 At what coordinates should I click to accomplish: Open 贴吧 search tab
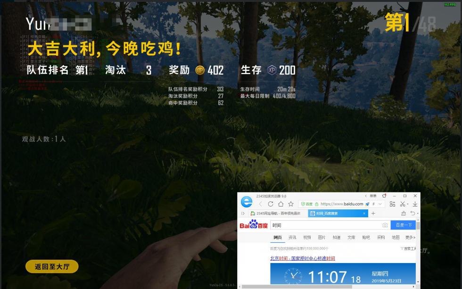tap(366, 238)
